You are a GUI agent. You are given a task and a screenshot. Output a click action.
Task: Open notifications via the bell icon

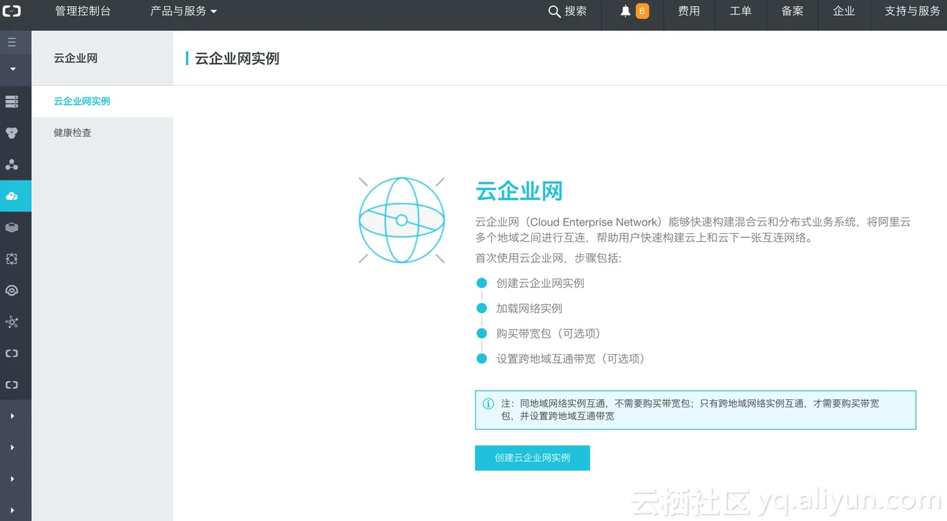coord(626,11)
